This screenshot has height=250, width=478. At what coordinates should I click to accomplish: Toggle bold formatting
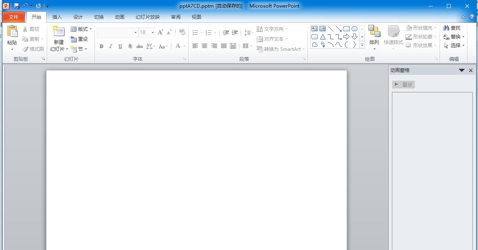[102, 46]
